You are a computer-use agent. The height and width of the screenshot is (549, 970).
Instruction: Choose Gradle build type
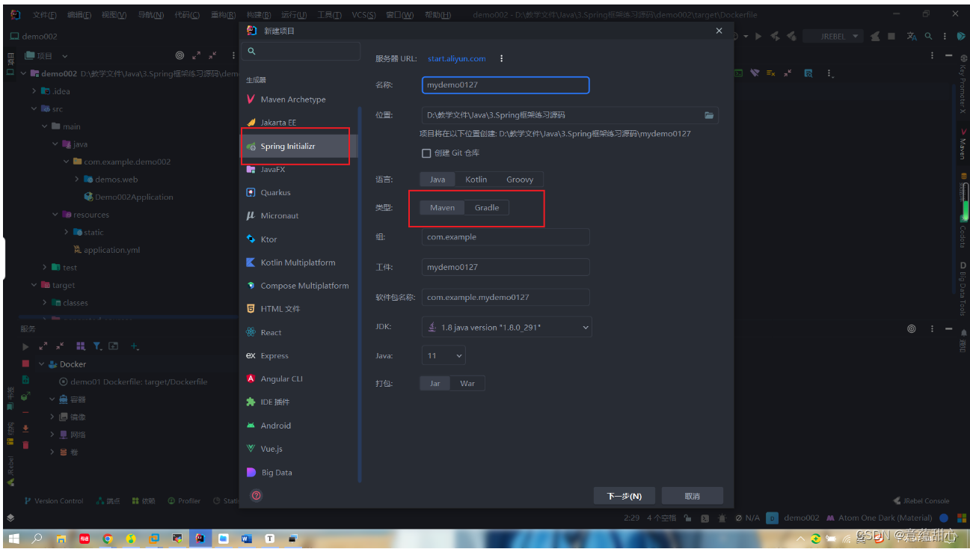(x=487, y=208)
